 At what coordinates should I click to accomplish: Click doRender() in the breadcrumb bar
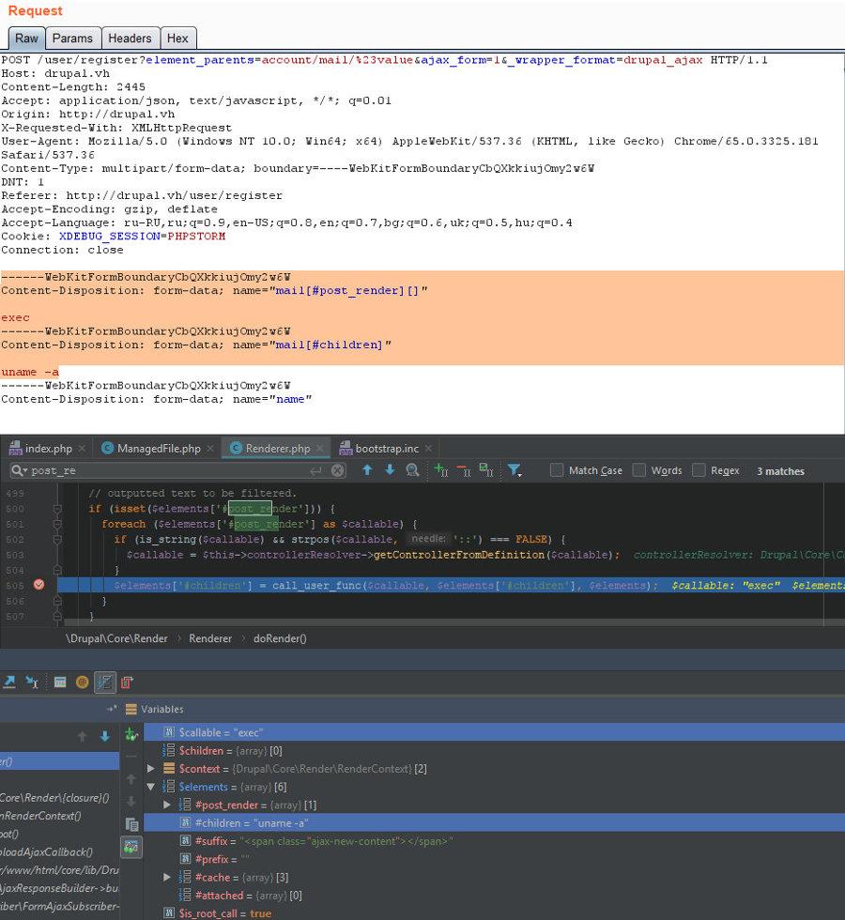(280, 638)
